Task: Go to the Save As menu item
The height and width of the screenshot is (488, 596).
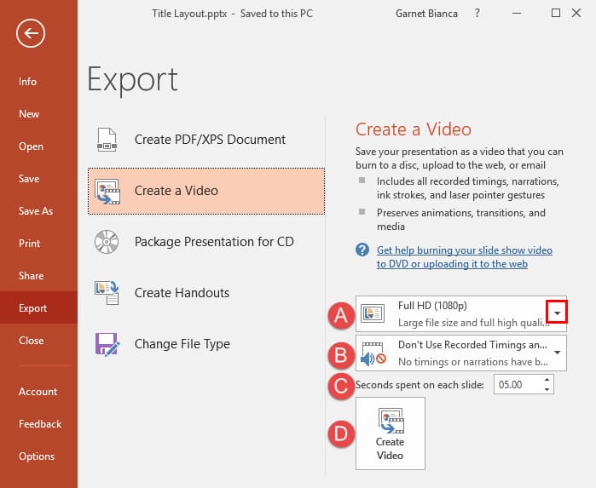Action: pyautogui.click(x=36, y=211)
